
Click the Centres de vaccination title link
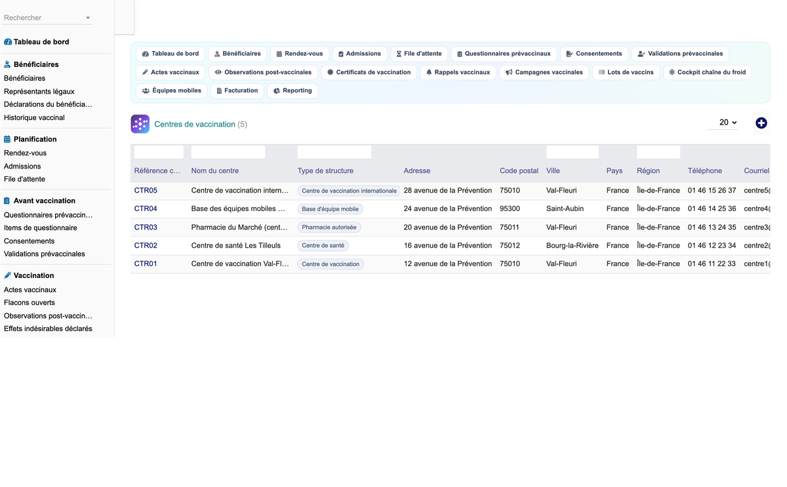coord(195,124)
